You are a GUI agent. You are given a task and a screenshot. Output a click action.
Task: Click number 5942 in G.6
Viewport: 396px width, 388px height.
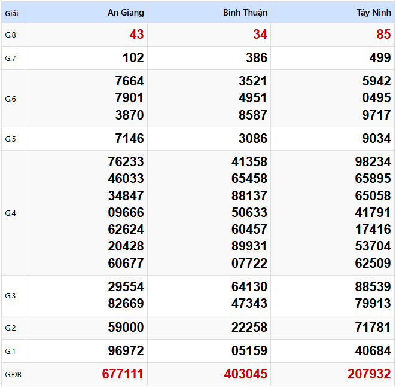[x=376, y=81]
